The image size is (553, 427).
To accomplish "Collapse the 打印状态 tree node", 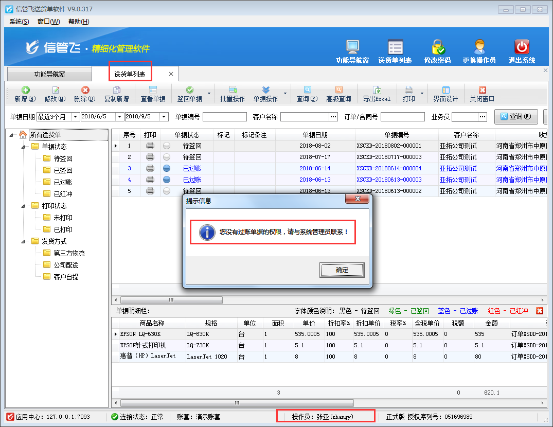I will tap(24, 206).
